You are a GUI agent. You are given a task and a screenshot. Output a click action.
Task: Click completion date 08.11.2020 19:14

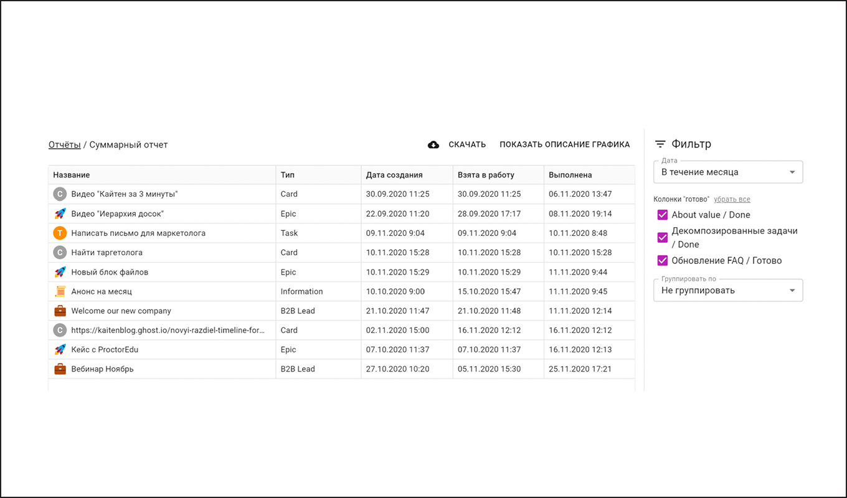pos(580,214)
